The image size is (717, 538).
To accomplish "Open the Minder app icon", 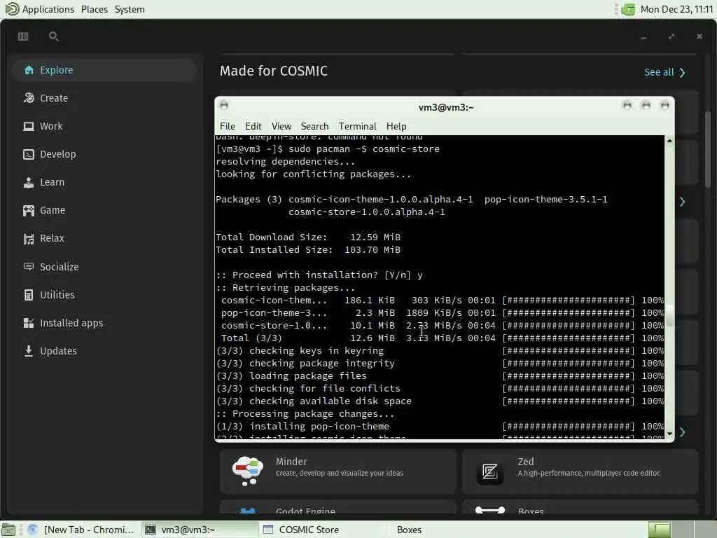I will click(247, 471).
